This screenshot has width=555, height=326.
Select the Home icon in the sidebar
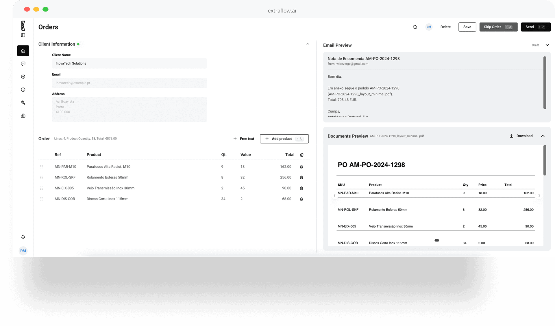coord(23,51)
